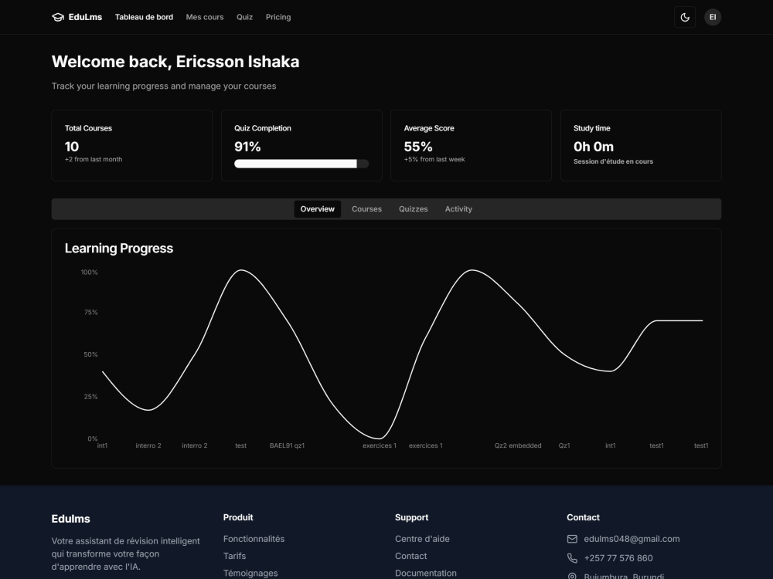This screenshot has height=579, width=773.
Task: Open the EI user avatar menu
Action: pyautogui.click(x=713, y=17)
